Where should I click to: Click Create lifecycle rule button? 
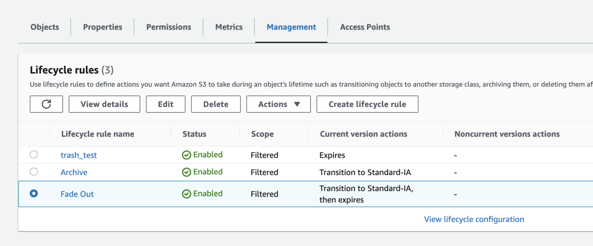pos(367,104)
